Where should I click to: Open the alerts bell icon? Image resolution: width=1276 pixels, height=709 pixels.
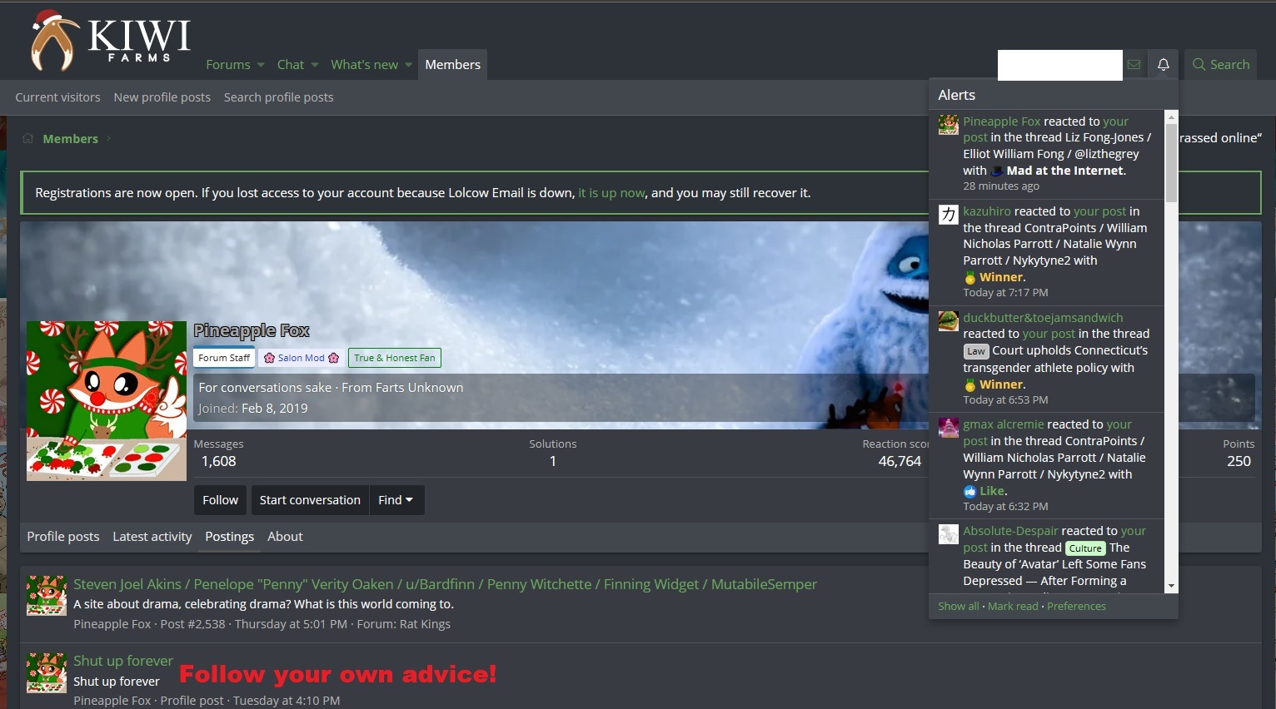point(1163,65)
